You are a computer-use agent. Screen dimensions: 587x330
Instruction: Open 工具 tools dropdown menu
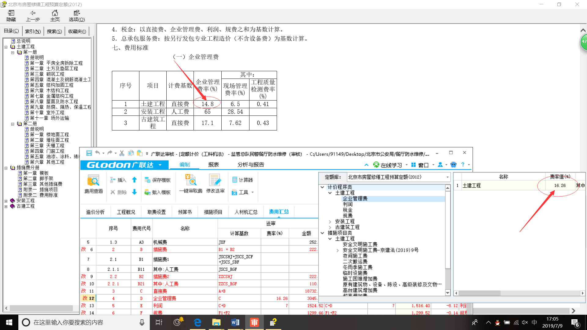click(243, 192)
